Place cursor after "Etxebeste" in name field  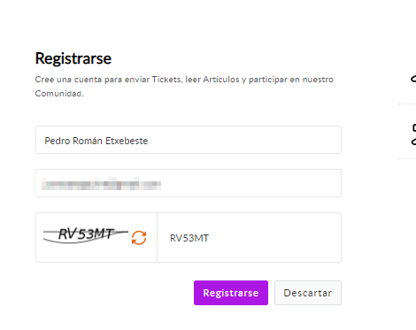pos(149,141)
